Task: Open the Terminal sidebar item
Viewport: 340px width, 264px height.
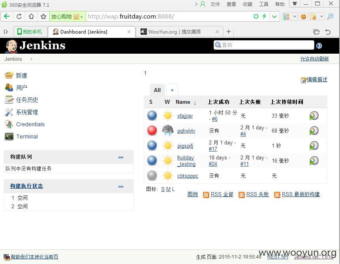Action: 27,137
